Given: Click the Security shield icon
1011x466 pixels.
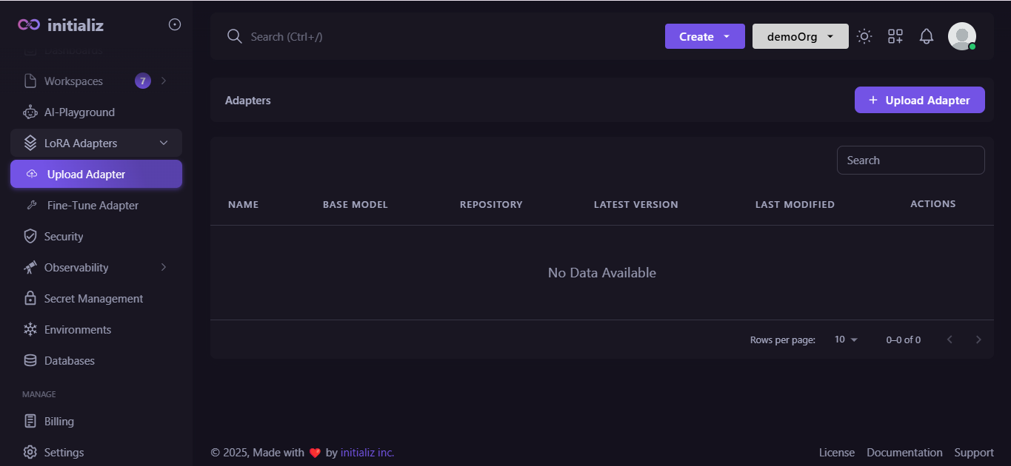Looking at the screenshot, I should [30, 237].
